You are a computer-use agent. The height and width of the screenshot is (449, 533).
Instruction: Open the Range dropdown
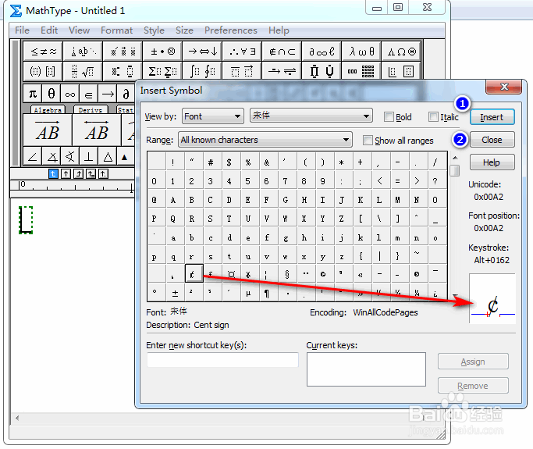[265, 140]
